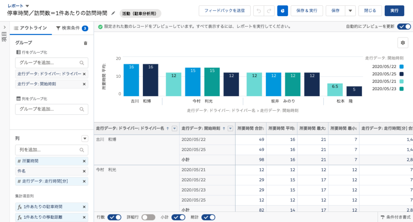
Task: Click the 保存 button
Action: 335,11
